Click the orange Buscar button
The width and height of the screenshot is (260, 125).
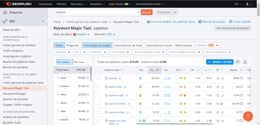[147, 12]
